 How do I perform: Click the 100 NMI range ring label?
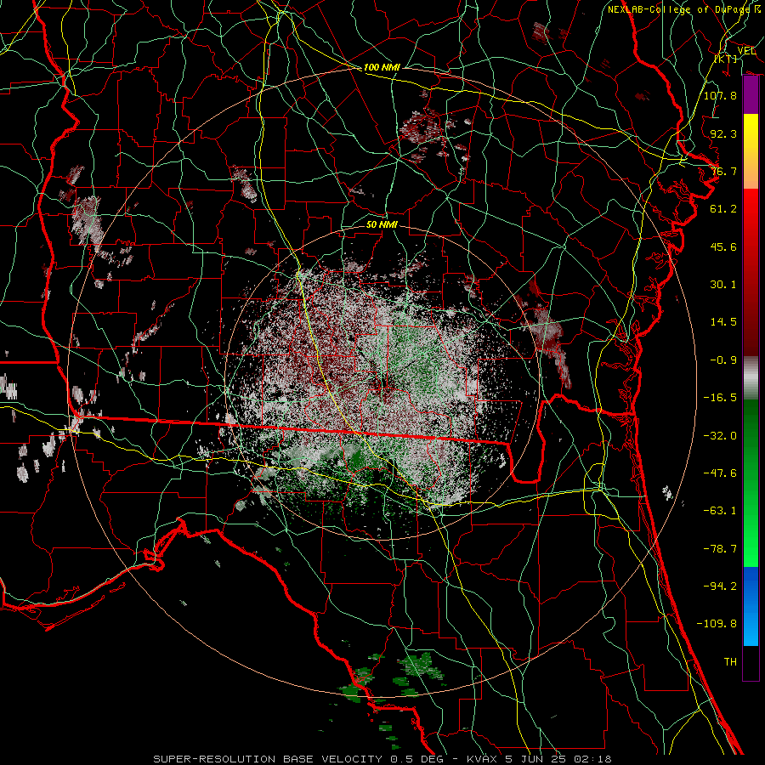[382, 67]
